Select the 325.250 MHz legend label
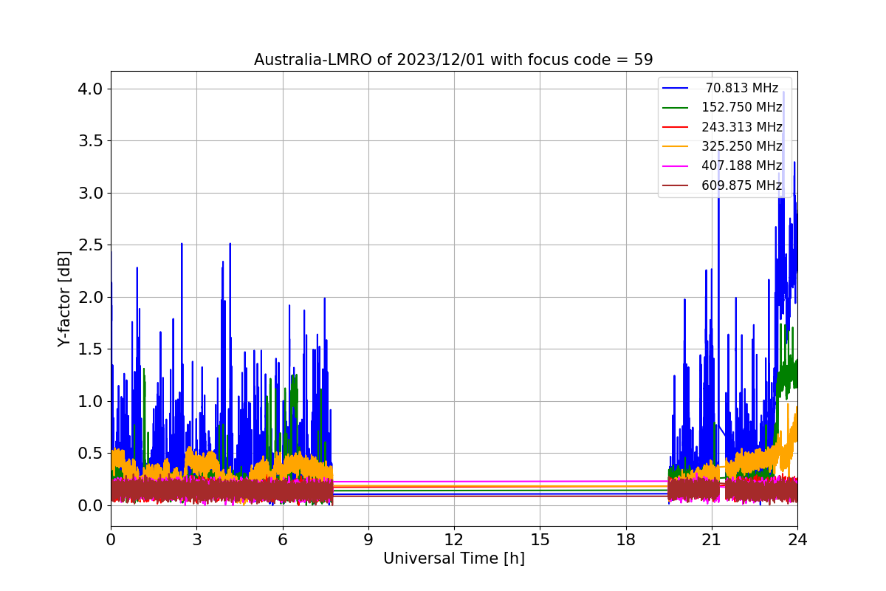Screen dimensions: 886x591 [x=742, y=146]
